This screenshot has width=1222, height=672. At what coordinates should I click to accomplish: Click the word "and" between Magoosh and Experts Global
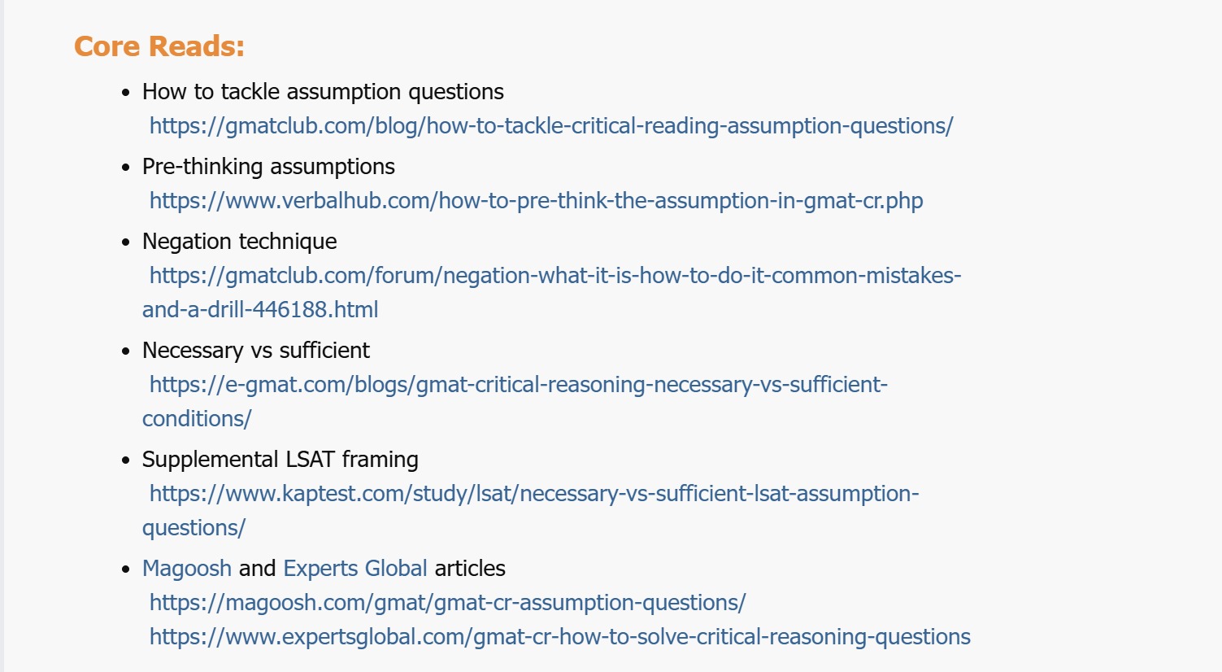pyautogui.click(x=257, y=569)
